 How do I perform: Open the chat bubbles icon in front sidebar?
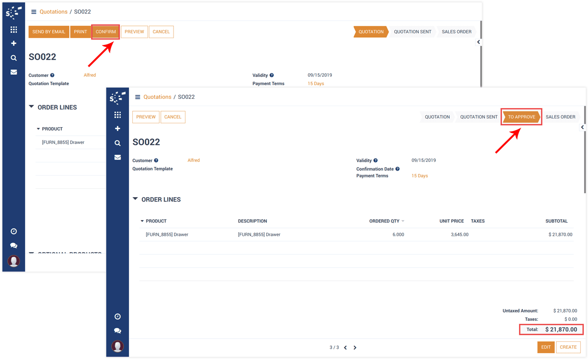[x=118, y=331]
